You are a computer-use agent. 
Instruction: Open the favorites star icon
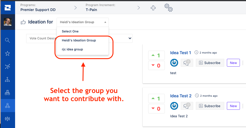(x=7, y=53)
